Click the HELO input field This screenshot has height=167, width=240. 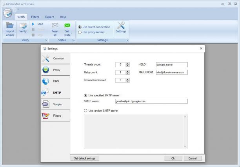(x=172, y=64)
